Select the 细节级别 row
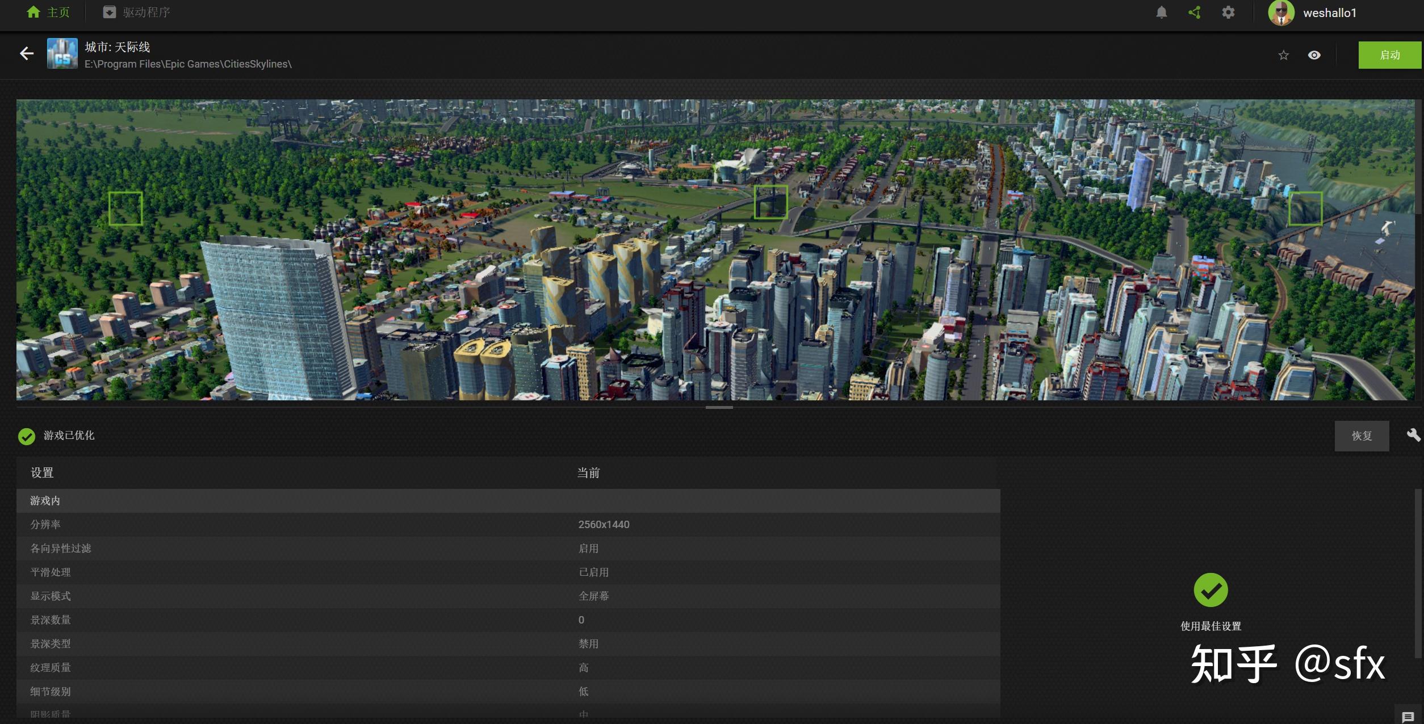This screenshot has width=1424, height=724. click(x=508, y=692)
